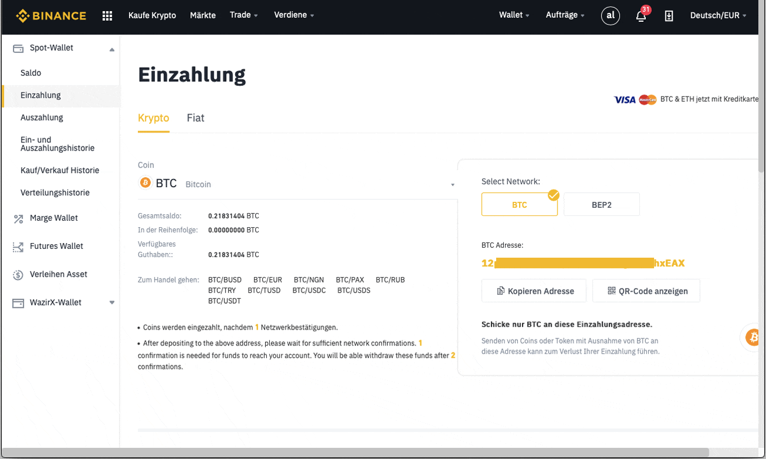Image resolution: width=766 pixels, height=459 pixels.
Task: Collapse the Spot-Wallet section
Action: tap(111, 48)
